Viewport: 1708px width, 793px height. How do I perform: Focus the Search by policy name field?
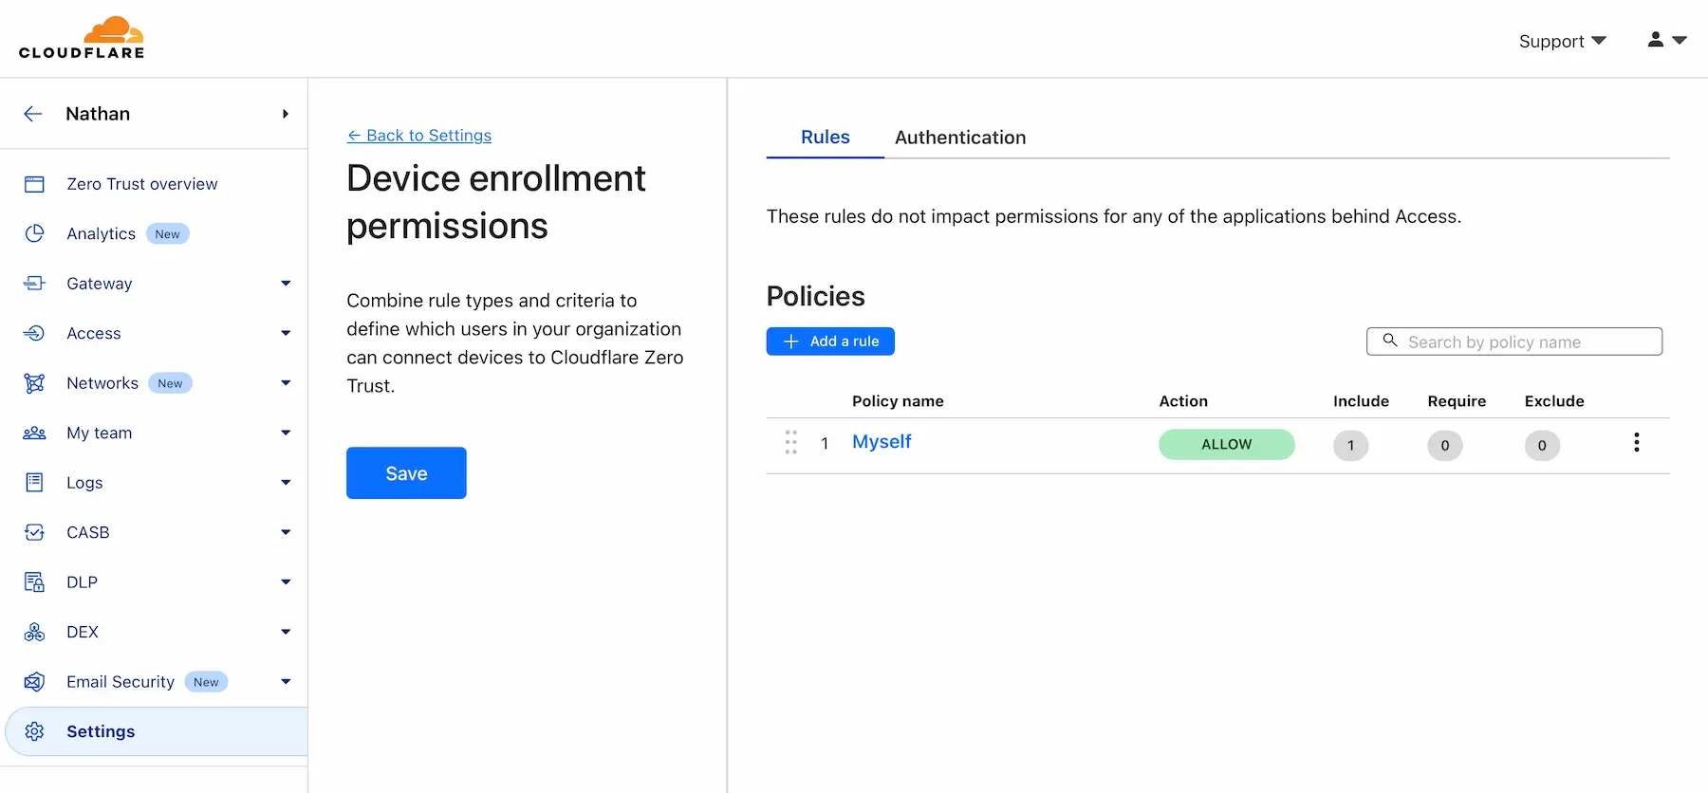click(1514, 341)
